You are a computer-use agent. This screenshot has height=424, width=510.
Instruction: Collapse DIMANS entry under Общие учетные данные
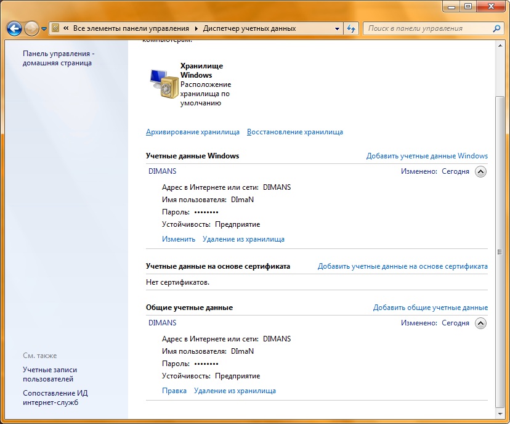[x=480, y=323]
